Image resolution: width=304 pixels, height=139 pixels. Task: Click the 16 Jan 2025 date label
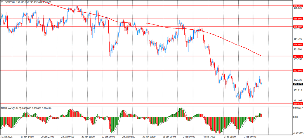click(7, 137)
